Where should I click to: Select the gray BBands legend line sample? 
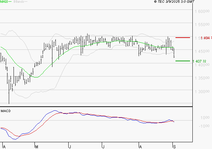click(x=26, y=2)
